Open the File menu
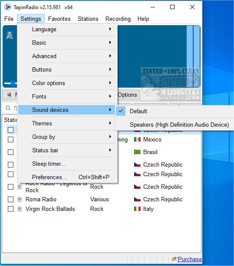The width and height of the screenshot is (234, 266). pyautogui.click(x=9, y=19)
